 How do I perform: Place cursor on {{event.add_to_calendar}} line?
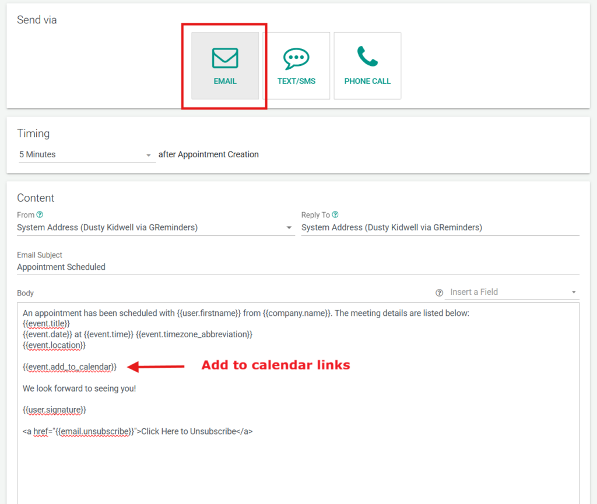click(x=70, y=366)
